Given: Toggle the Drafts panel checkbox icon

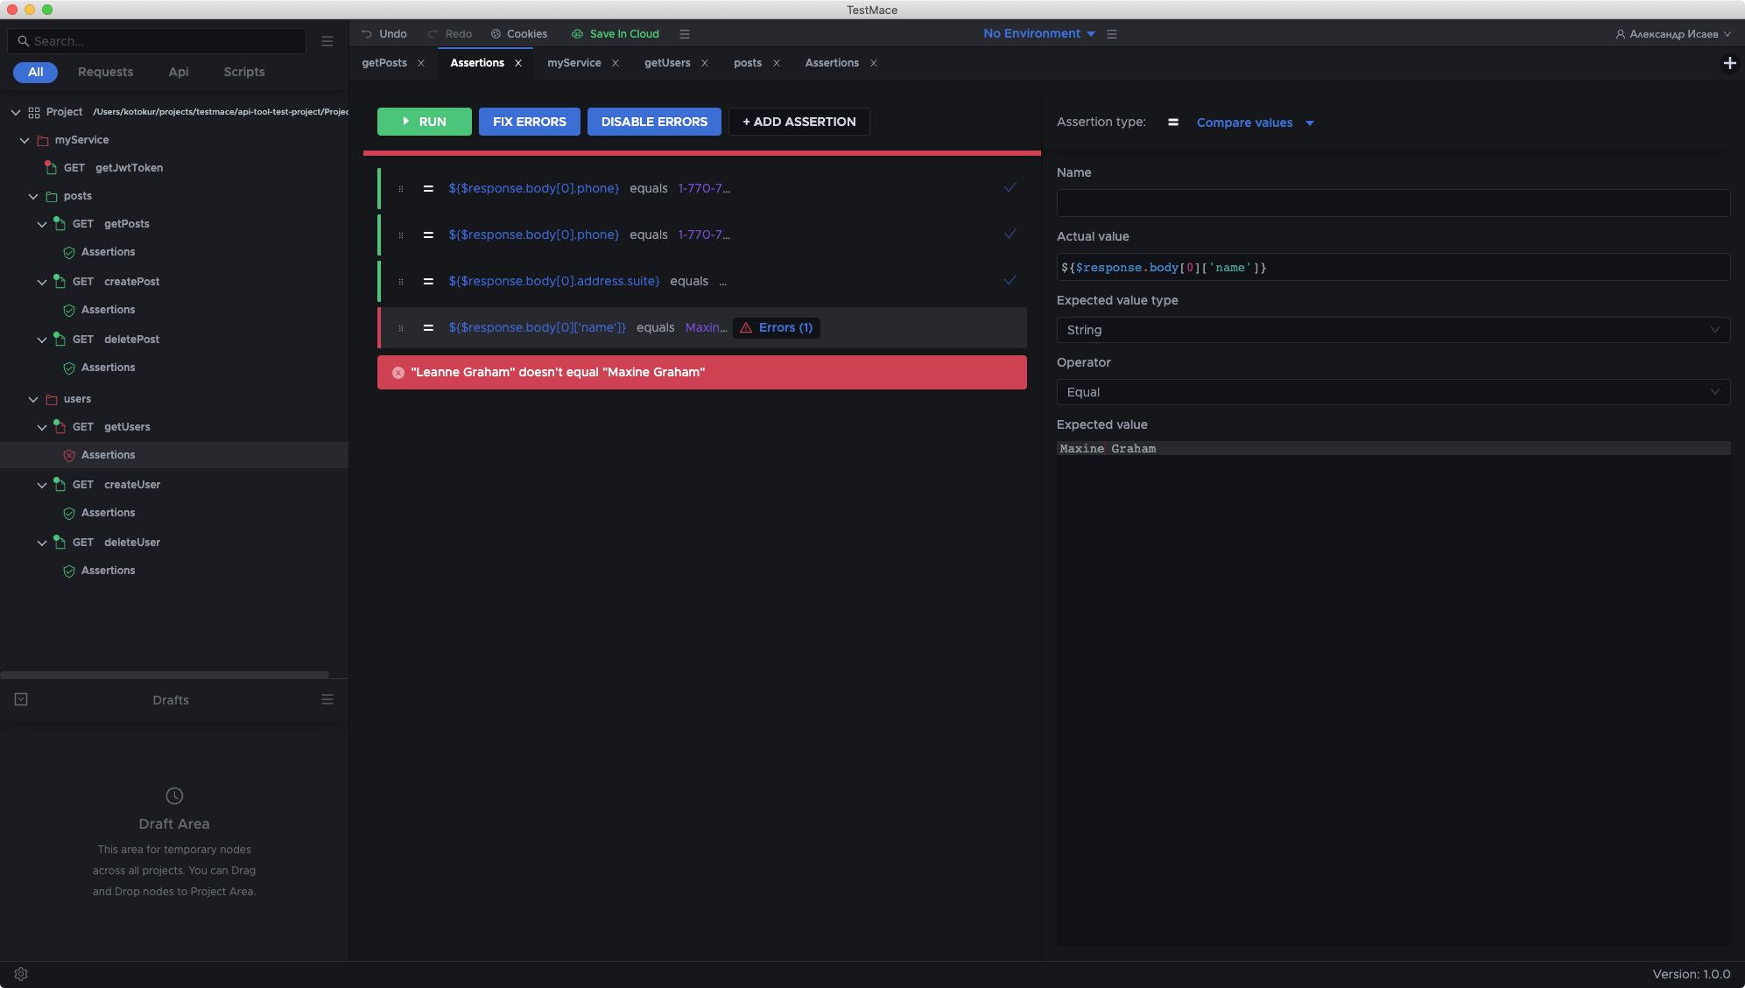Looking at the screenshot, I should [21, 699].
